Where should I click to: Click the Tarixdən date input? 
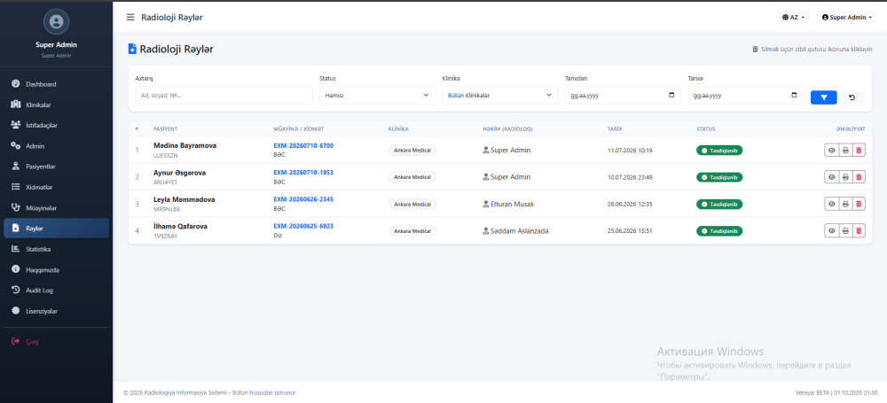point(623,96)
